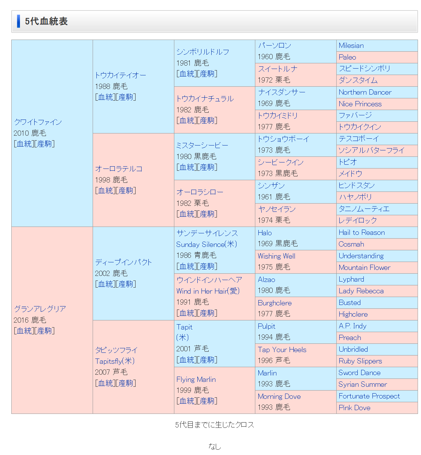Open the Paleo ancestor link

click(347, 57)
